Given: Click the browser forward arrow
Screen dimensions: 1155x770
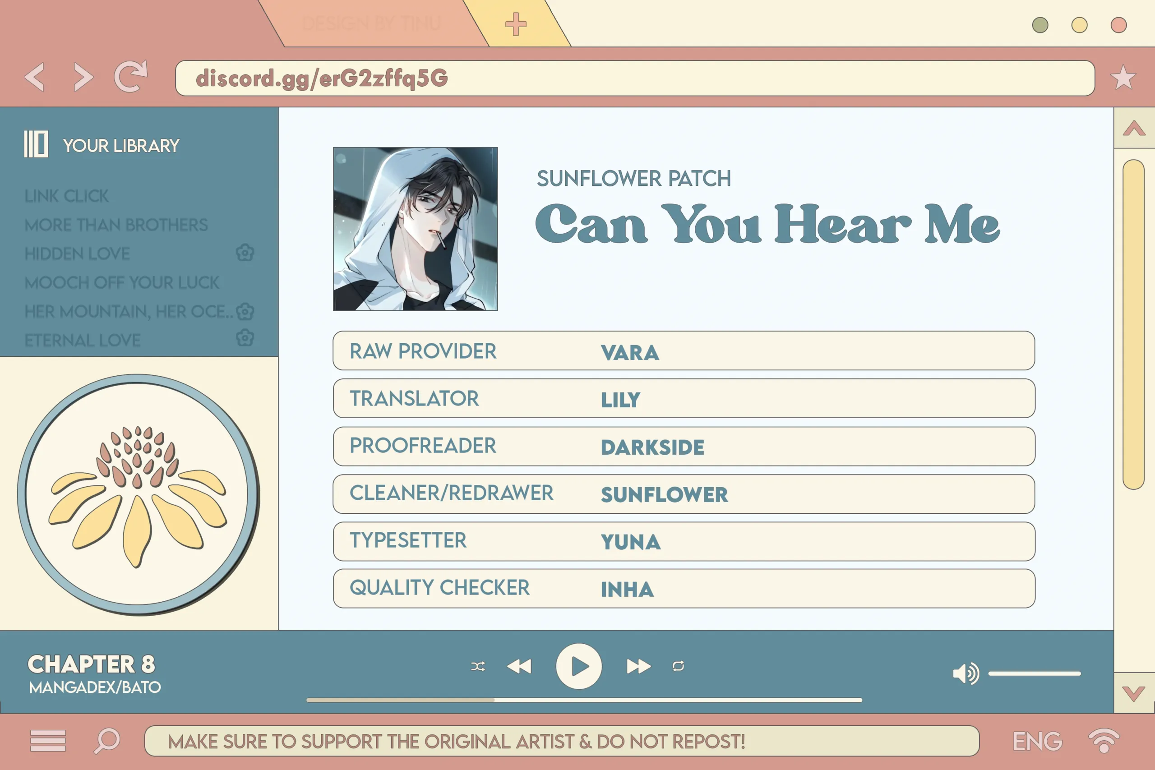Looking at the screenshot, I should click(x=83, y=77).
